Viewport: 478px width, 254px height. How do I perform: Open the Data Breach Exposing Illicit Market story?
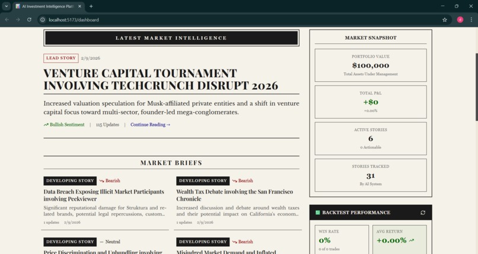[104, 195]
